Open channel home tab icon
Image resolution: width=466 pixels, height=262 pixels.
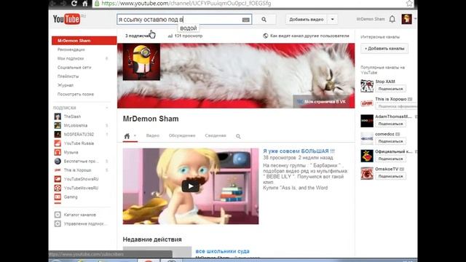pyautogui.click(x=127, y=136)
